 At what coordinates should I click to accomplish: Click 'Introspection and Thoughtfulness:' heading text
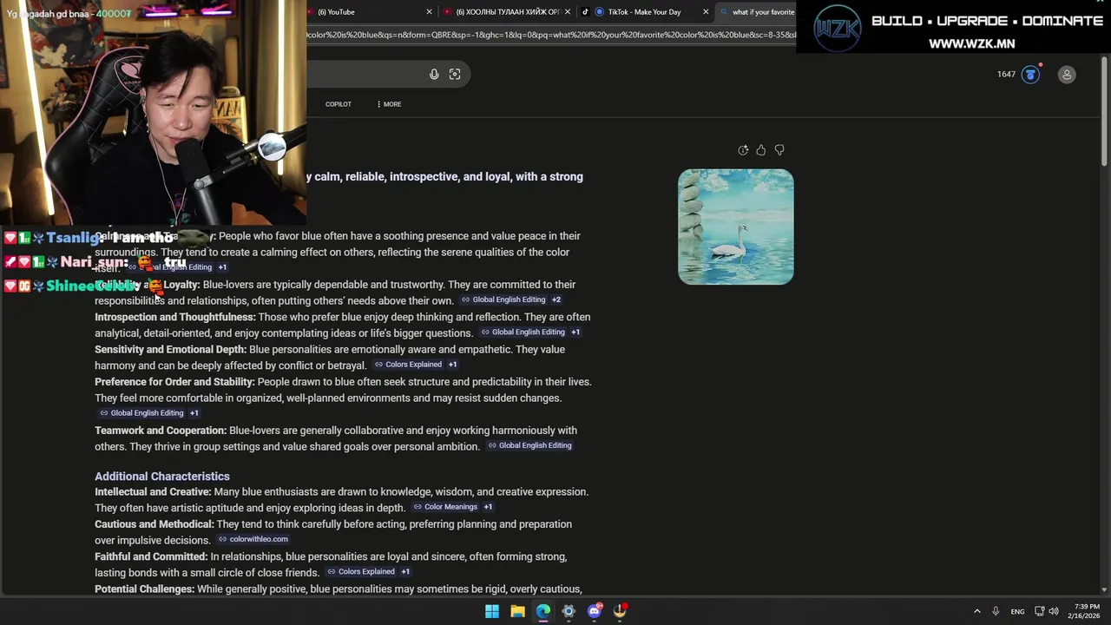click(175, 317)
